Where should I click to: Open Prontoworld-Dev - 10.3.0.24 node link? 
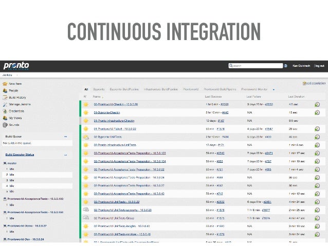tap(26, 239)
